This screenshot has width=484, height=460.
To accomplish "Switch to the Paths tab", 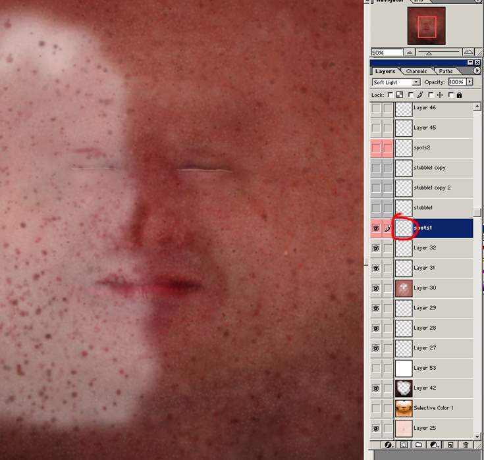I will (446, 71).
